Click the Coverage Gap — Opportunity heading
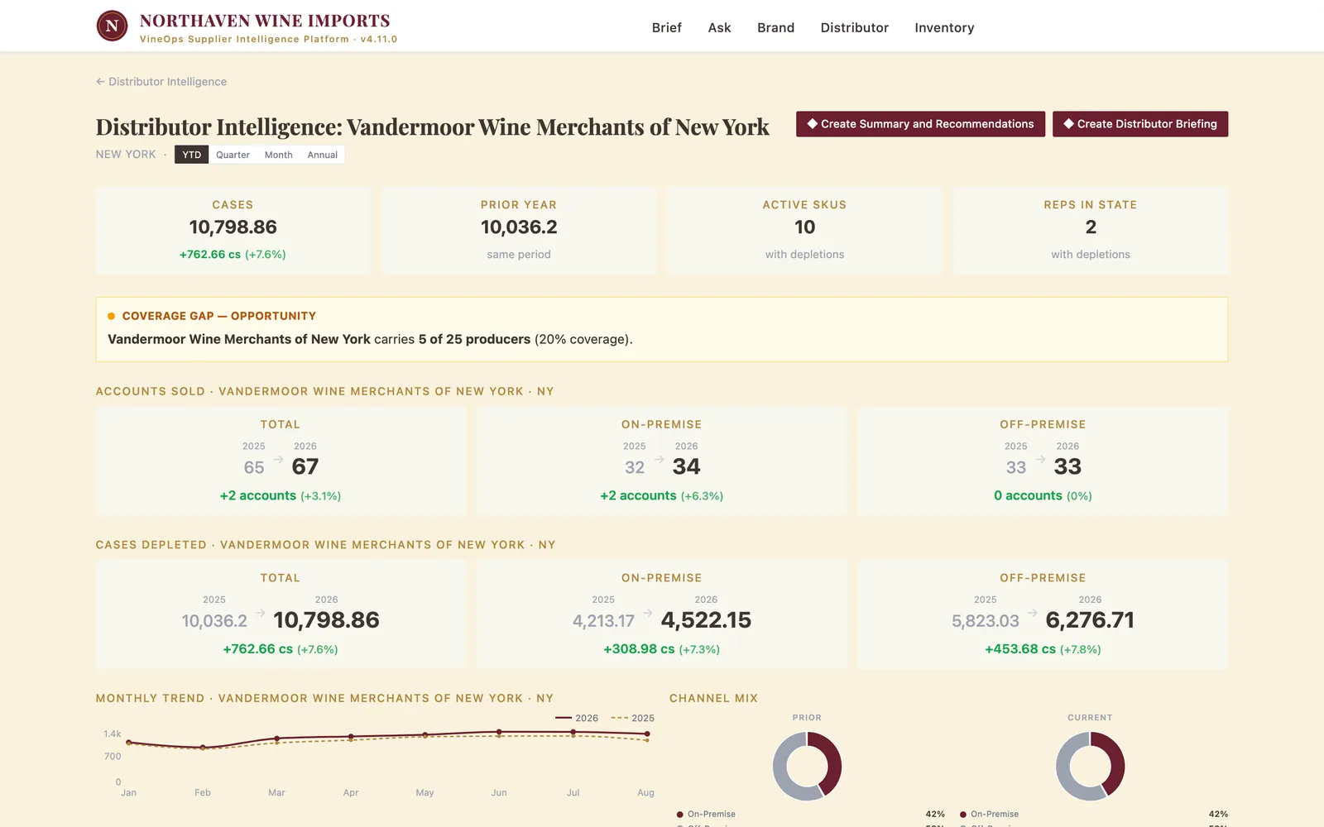The height and width of the screenshot is (827, 1324). coord(219,316)
